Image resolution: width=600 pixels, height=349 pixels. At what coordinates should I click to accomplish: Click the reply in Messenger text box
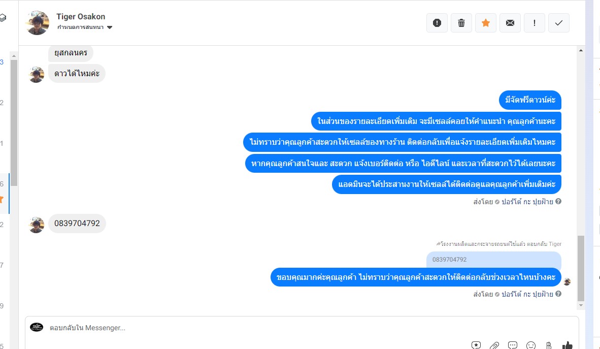click(x=302, y=328)
